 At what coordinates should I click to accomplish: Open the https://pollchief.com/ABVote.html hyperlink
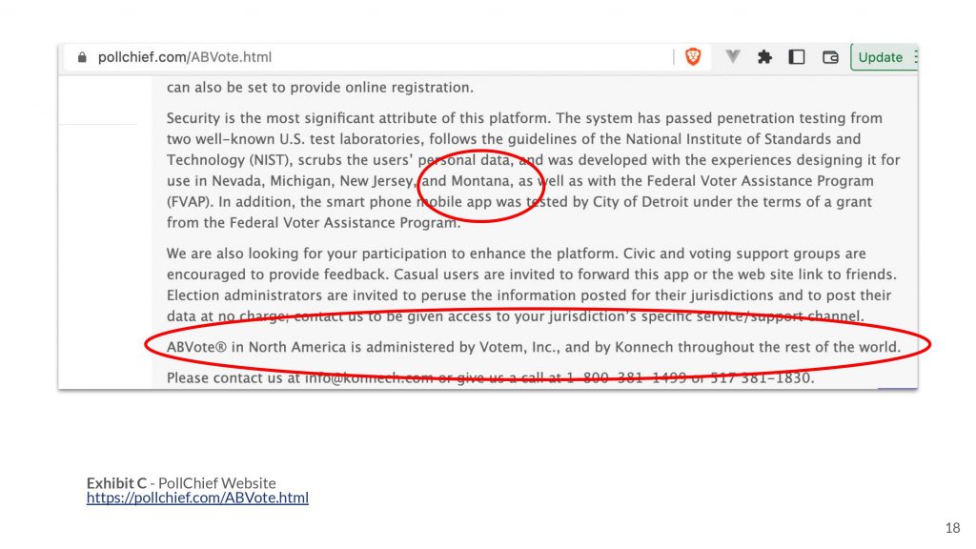click(197, 498)
